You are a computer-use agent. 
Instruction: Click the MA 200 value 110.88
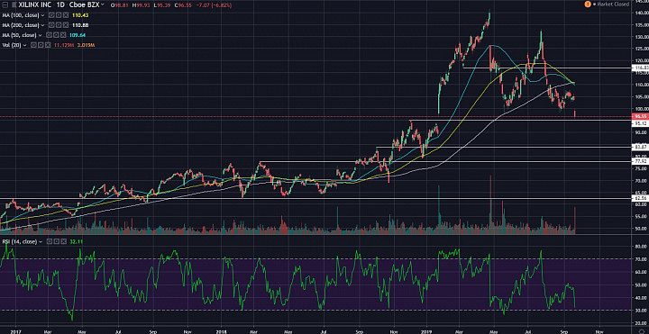point(80,25)
